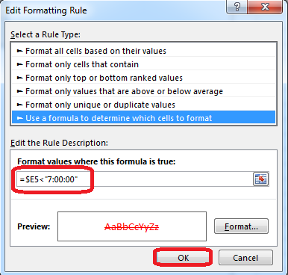The height and width of the screenshot is (275, 288).
Task: Select Format only cells that contain
Action: 144,64
